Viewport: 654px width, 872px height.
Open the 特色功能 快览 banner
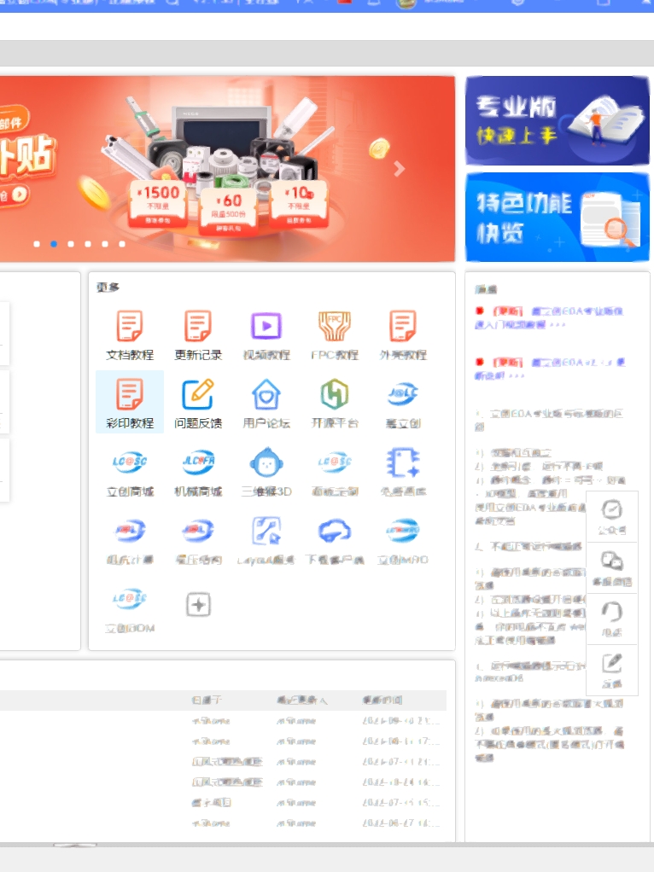pyautogui.click(x=558, y=218)
